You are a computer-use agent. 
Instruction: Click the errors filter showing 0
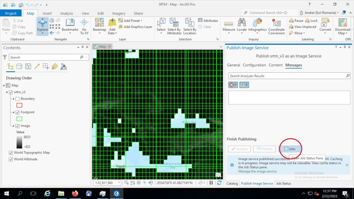point(233,85)
